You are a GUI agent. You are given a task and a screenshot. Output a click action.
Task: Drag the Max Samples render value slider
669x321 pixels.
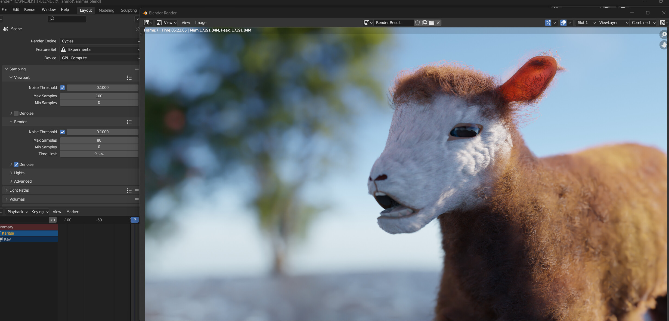click(x=98, y=140)
